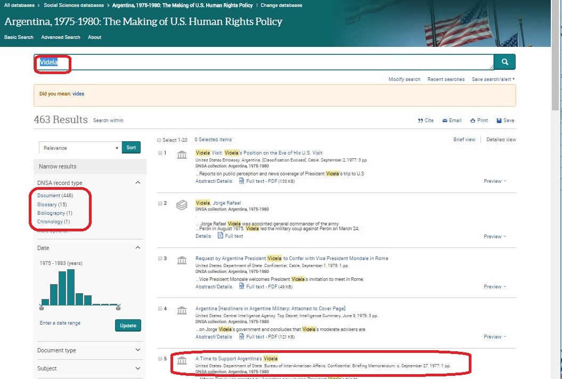Click Search within link
The height and width of the screenshot is (379, 562).
tap(108, 120)
